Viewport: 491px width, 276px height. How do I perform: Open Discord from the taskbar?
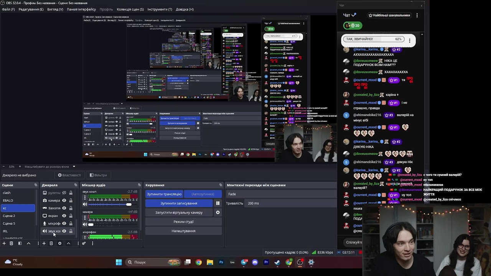[x=255, y=262]
